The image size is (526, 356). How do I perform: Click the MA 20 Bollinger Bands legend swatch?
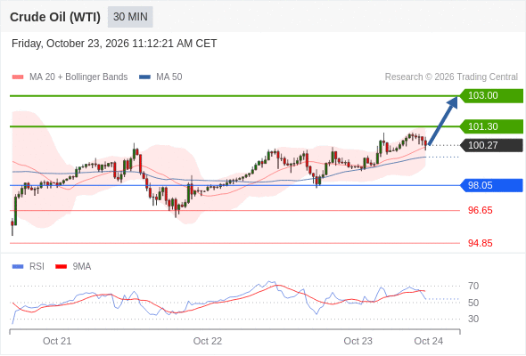(x=18, y=77)
